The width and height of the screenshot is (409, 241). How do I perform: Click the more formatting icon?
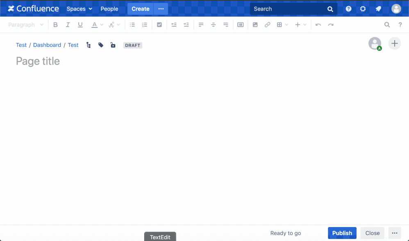coord(111,25)
